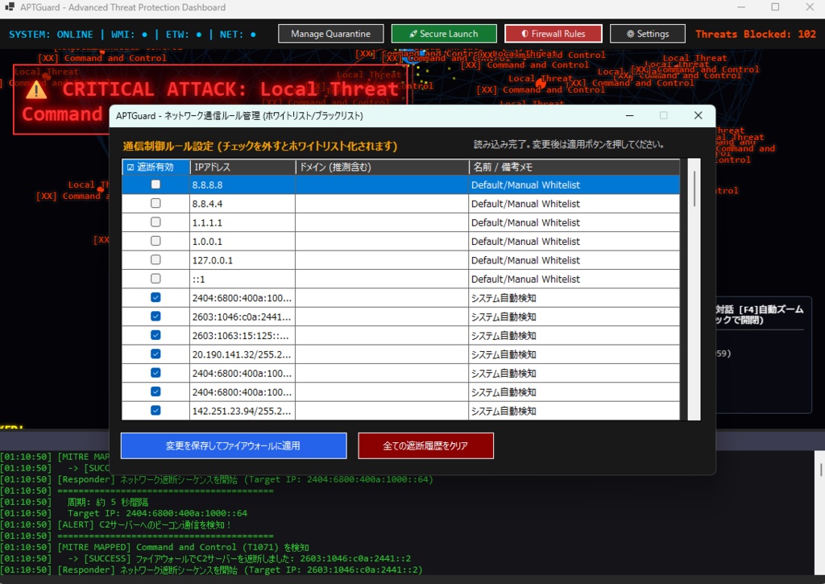Enable blocking for 1.1.1.1
This screenshot has width=825, height=584.
155,222
